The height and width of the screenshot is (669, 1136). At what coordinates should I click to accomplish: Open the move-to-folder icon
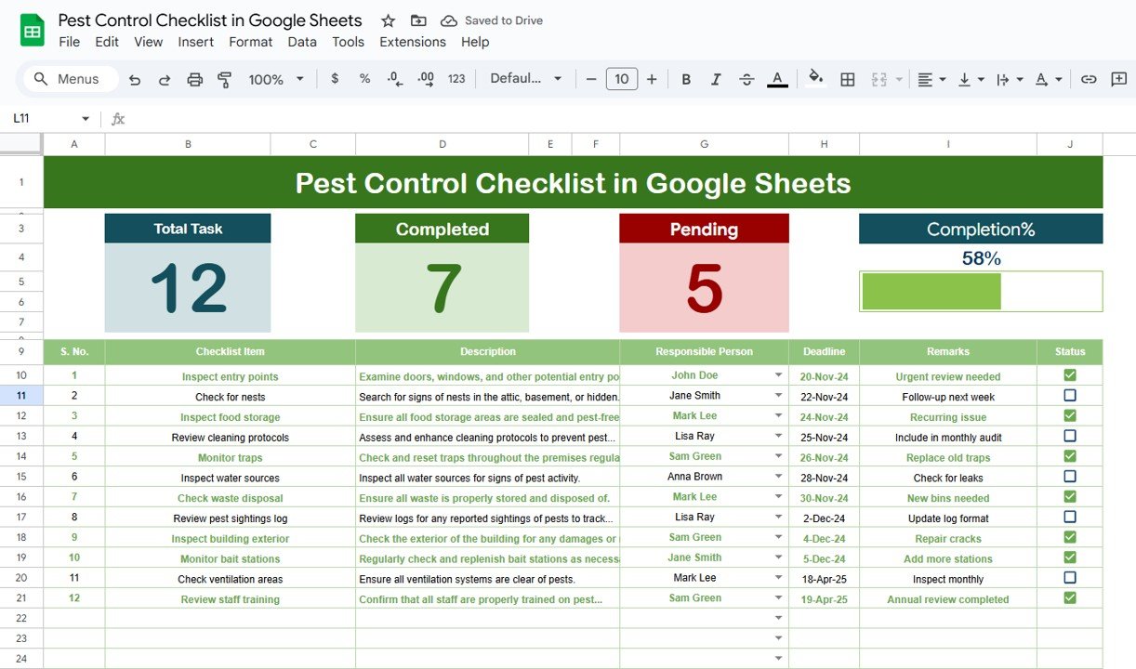coord(418,20)
